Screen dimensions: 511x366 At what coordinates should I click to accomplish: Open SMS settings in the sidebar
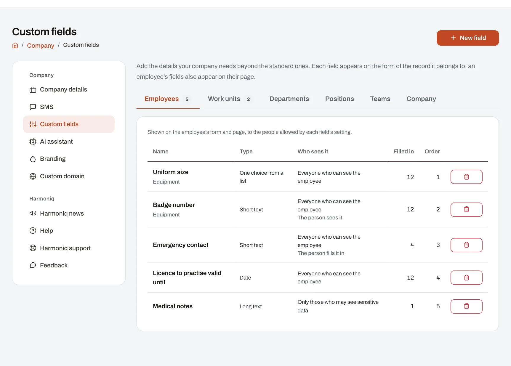pyautogui.click(x=69, y=107)
